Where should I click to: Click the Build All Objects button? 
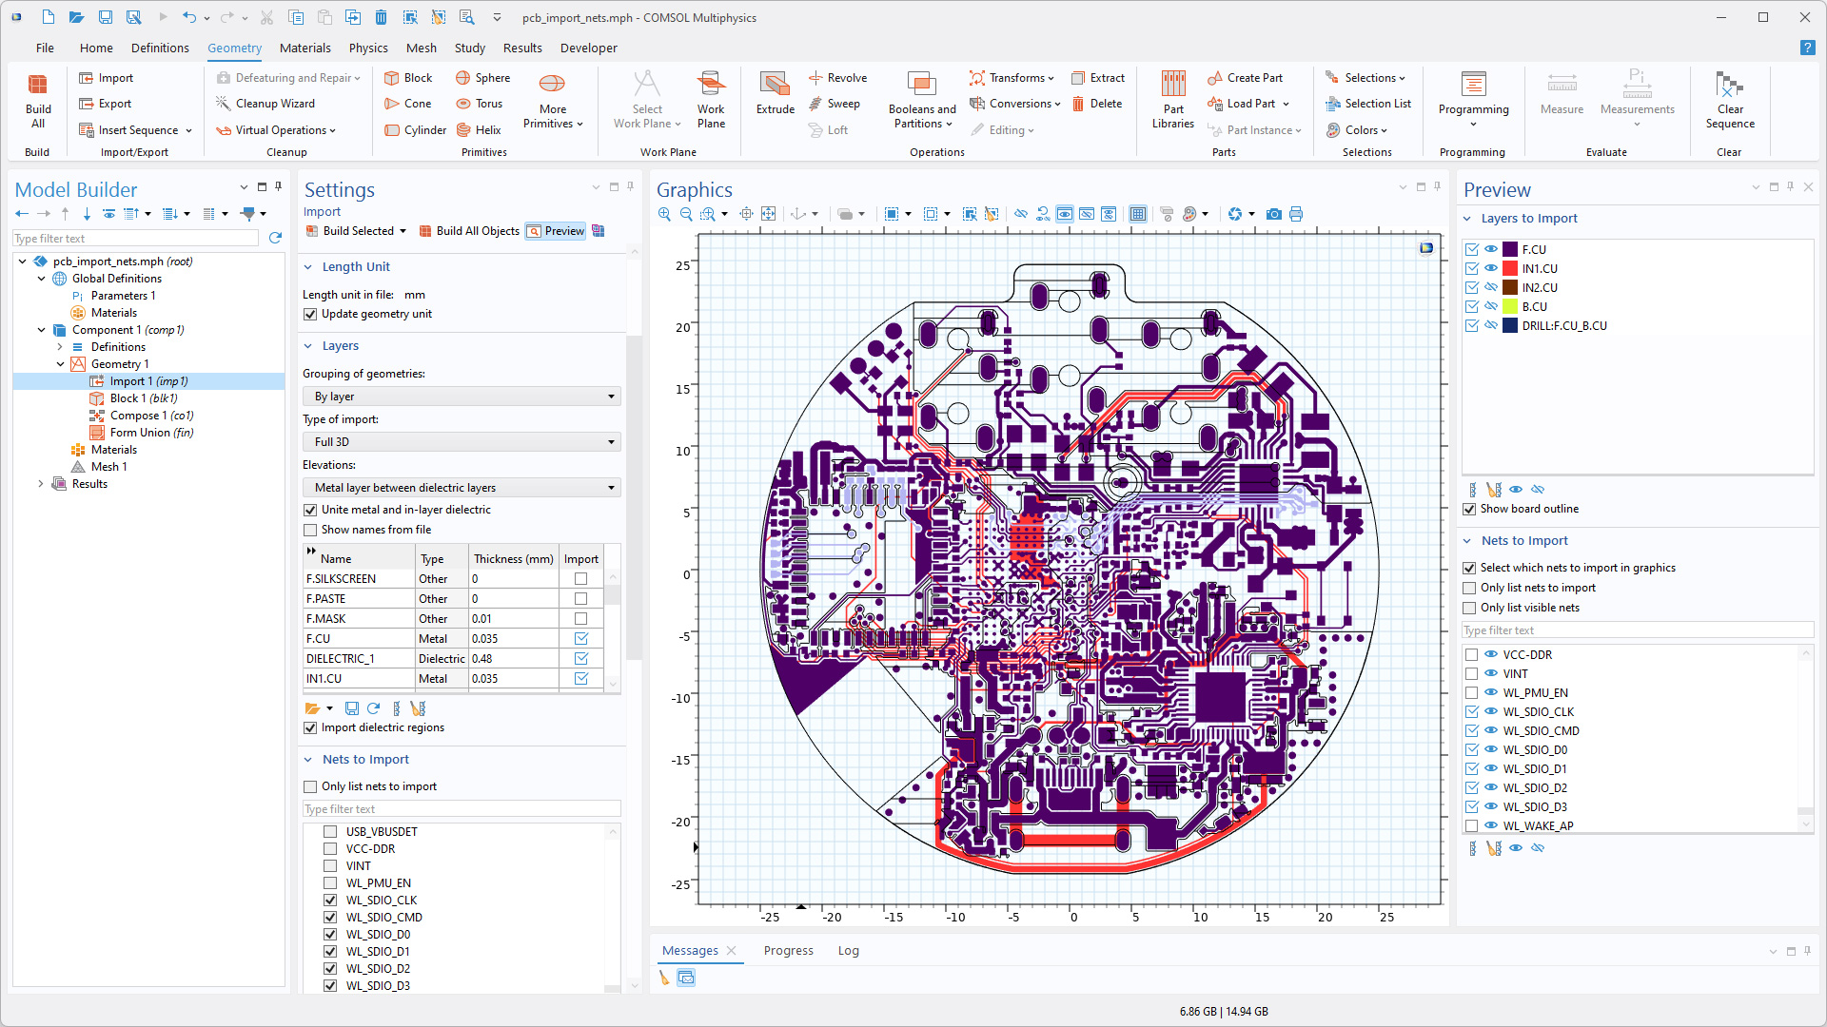click(469, 231)
